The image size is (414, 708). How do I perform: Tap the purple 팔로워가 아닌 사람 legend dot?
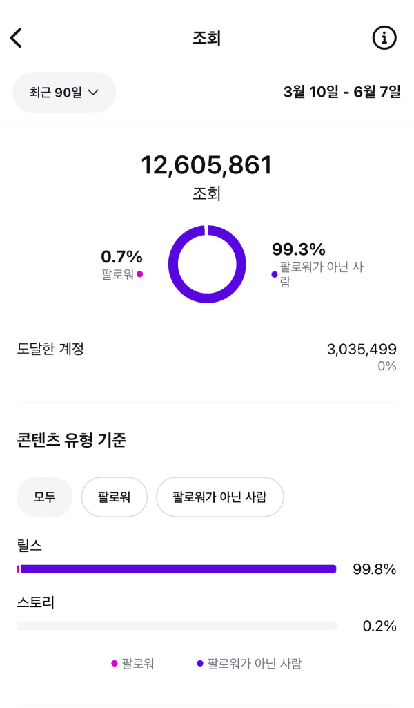pyautogui.click(x=200, y=664)
